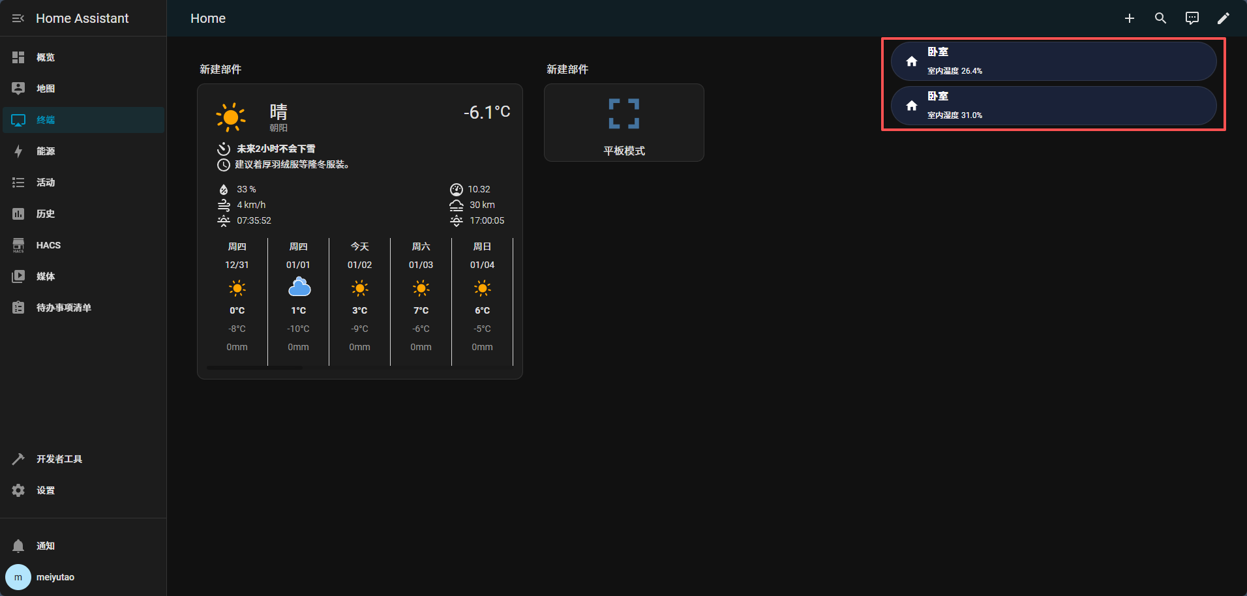Click 卧室 card showing 31.0%

tap(1053, 106)
